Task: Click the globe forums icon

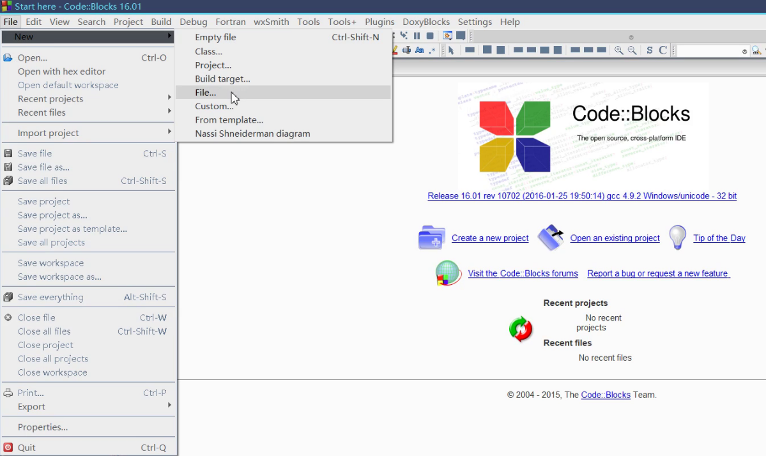Action: pos(448,273)
